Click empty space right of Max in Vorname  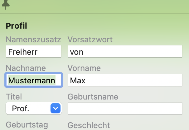(x=134, y=80)
